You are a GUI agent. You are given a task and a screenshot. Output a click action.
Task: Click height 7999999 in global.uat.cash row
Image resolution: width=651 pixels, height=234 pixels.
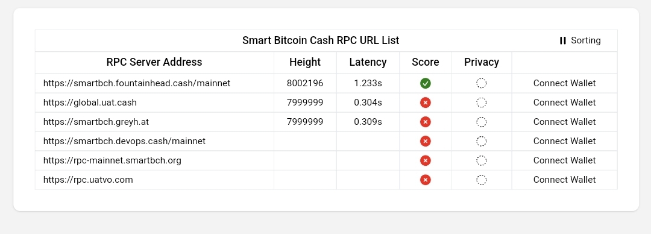point(305,103)
